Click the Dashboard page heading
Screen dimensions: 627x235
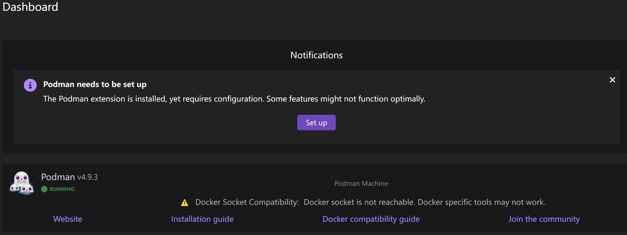pyautogui.click(x=30, y=7)
